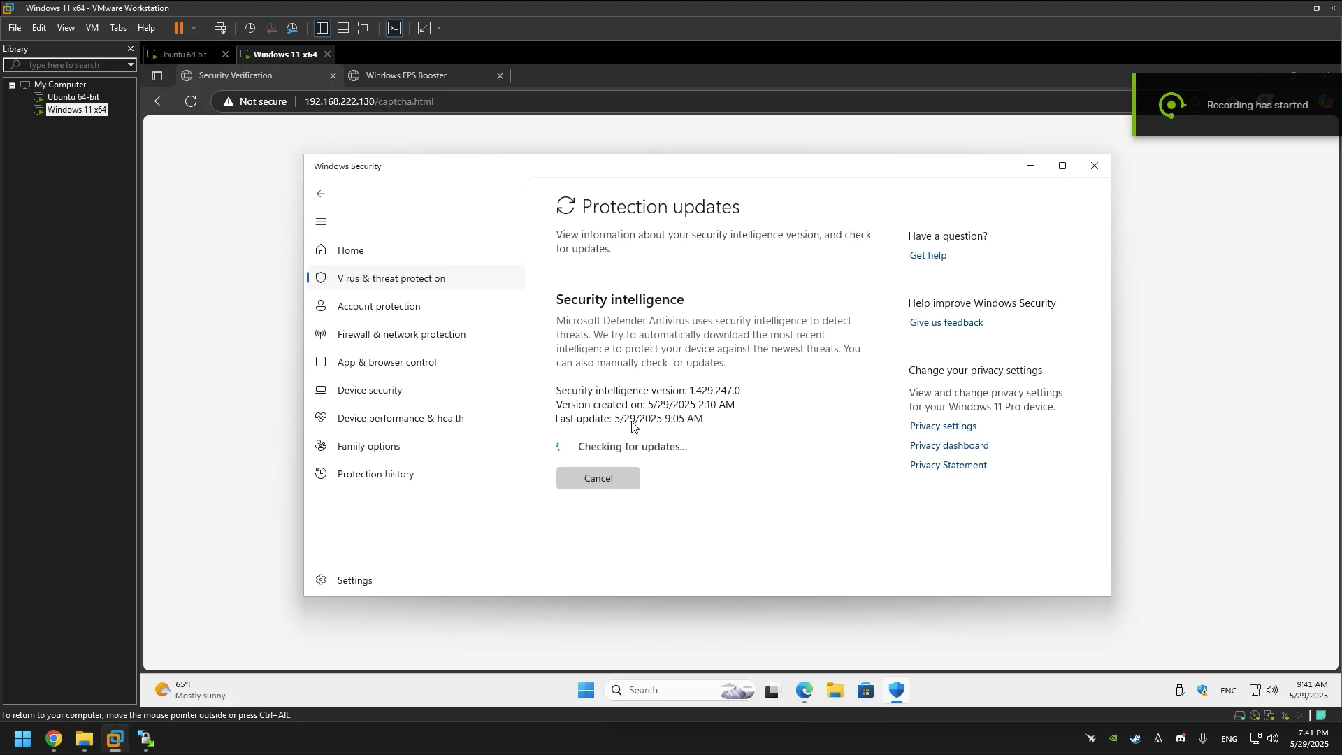The height and width of the screenshot is (755, 1342).
Task: Enter full screen mode icon
Action: (364, 28)
